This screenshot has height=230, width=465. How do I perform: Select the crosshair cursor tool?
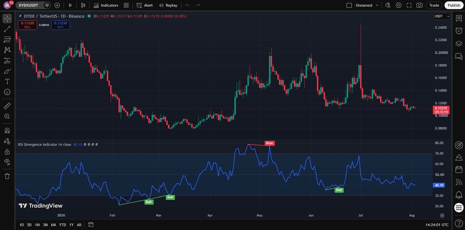click(7, 18)
